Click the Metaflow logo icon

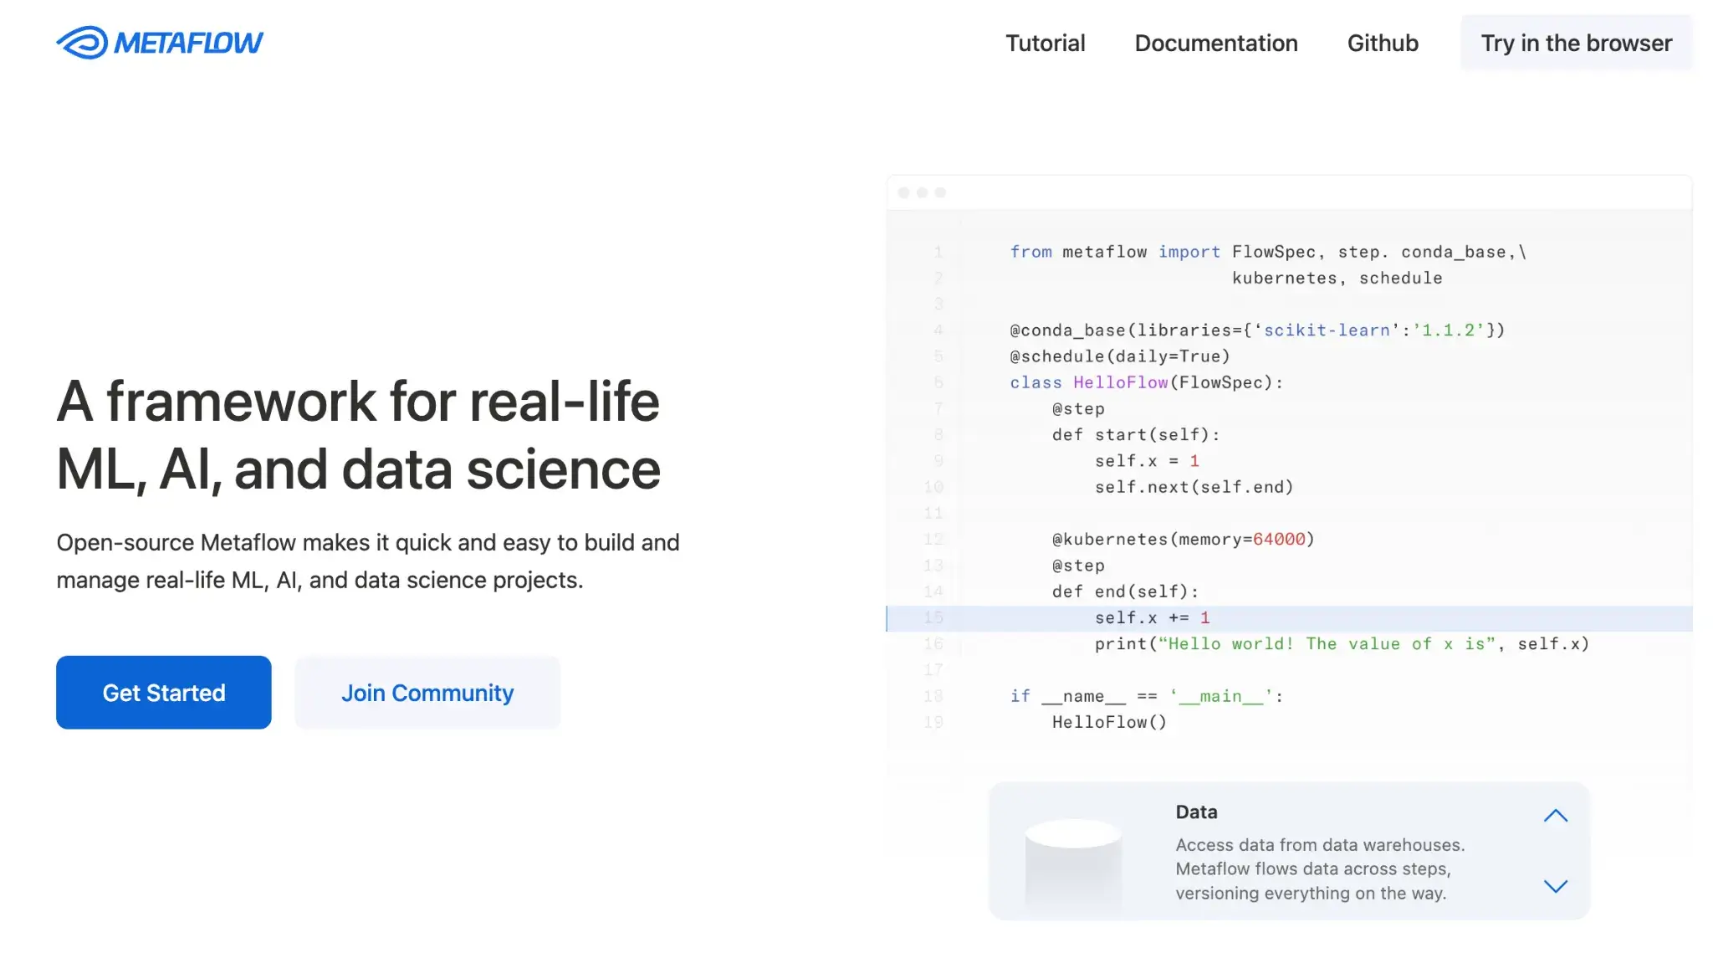81,43
